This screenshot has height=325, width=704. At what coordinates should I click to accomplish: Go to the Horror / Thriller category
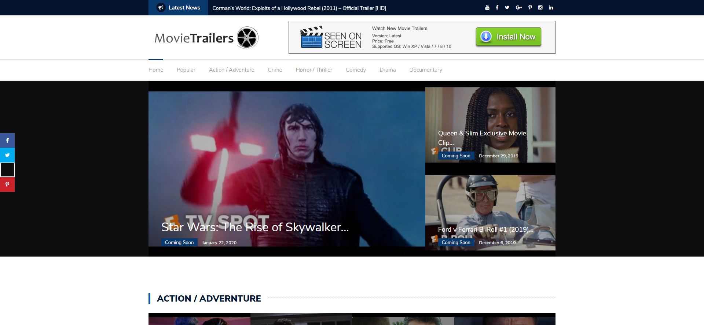click(x=314, y=70)
